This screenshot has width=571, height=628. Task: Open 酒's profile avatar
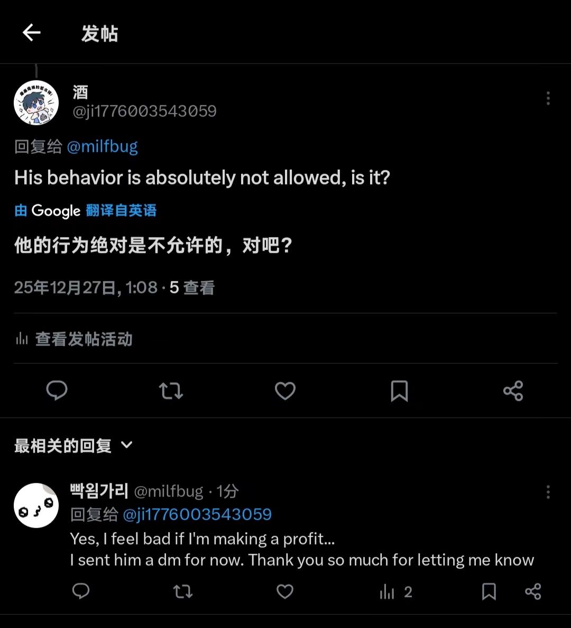tap(36, 103)
